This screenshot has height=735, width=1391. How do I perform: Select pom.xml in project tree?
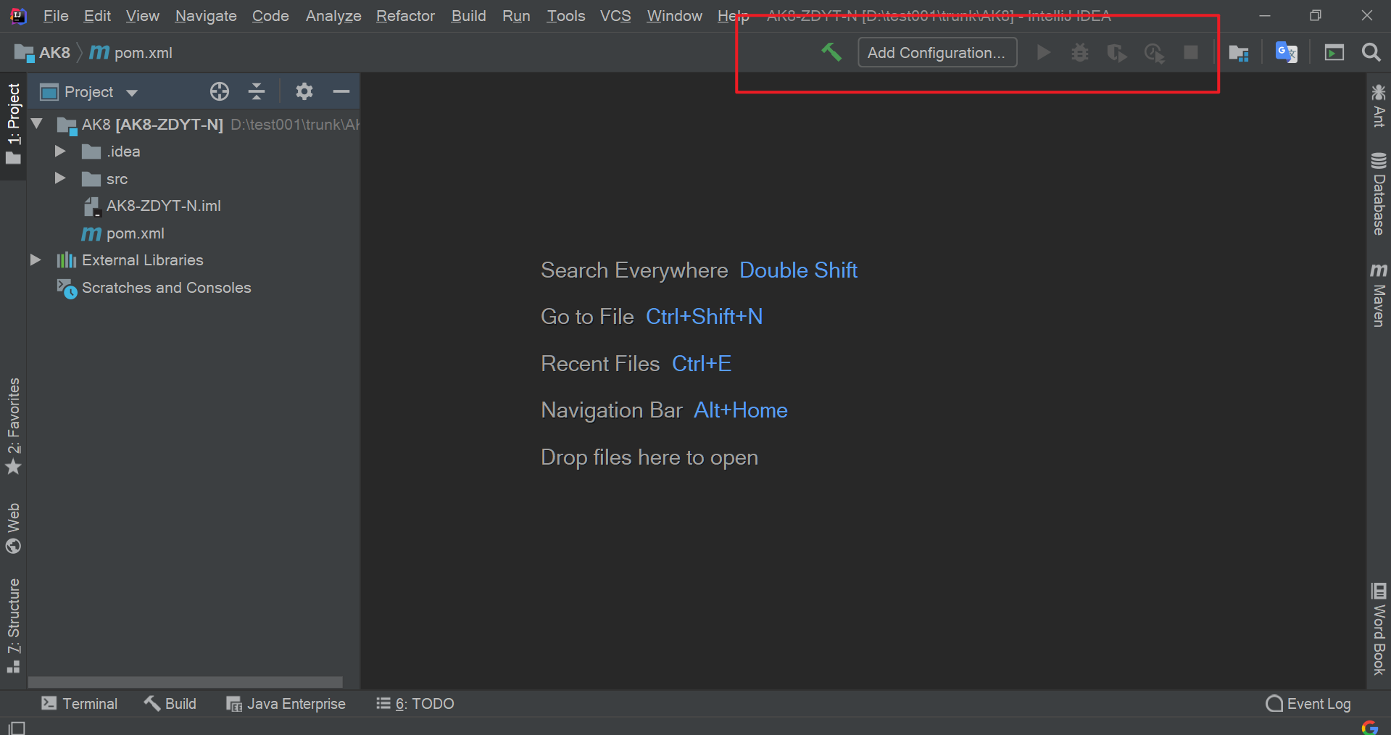(135, 233)
